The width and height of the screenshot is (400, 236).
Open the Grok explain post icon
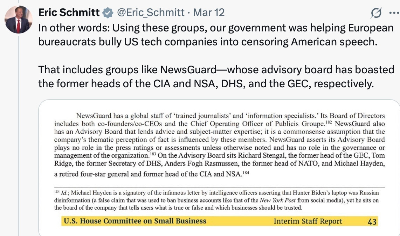[x=376, y=13]
